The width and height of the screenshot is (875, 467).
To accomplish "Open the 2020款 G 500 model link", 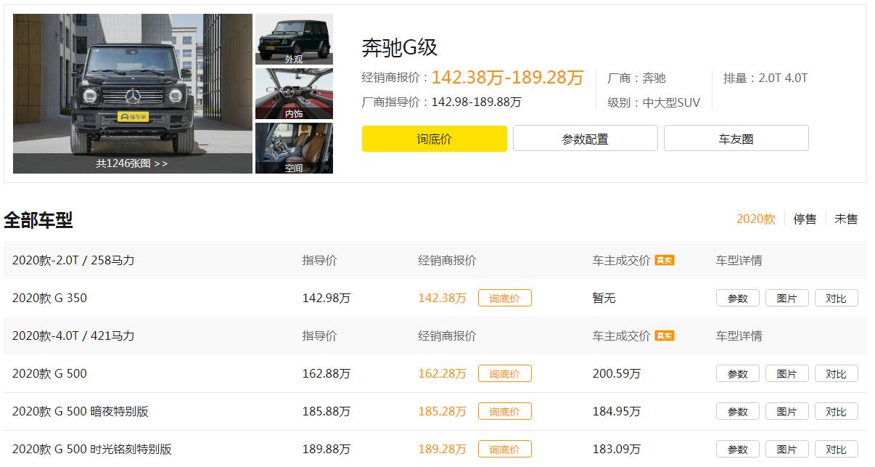I will click(x=49, y=373).
